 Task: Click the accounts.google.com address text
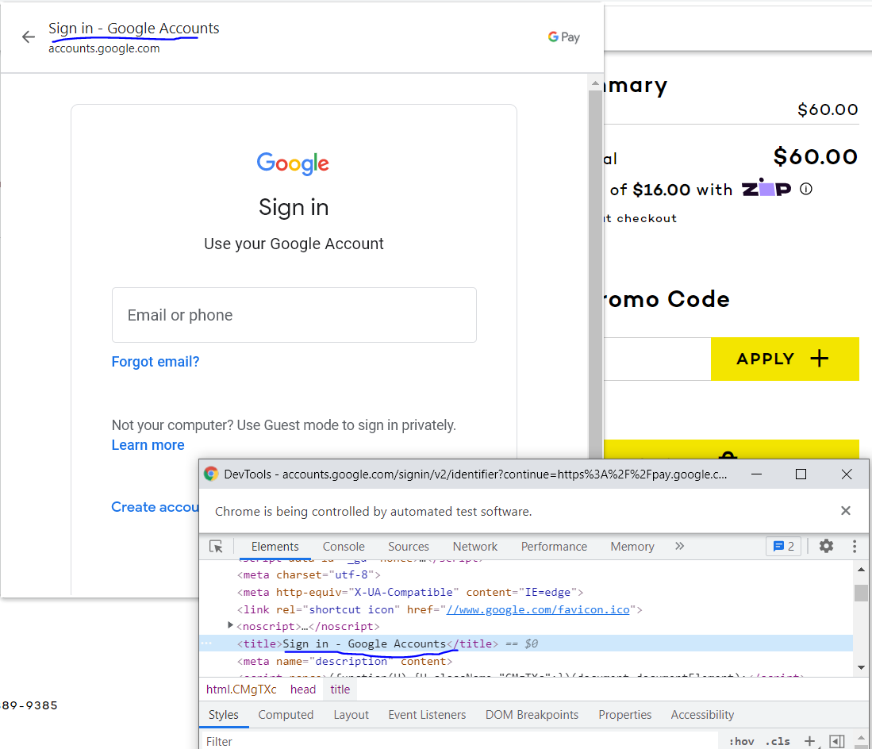click(x=104, y=48)
